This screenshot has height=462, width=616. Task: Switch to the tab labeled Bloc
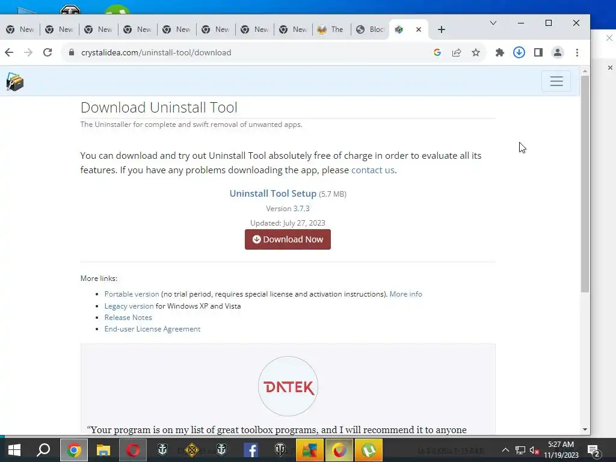tap(370, 29)
